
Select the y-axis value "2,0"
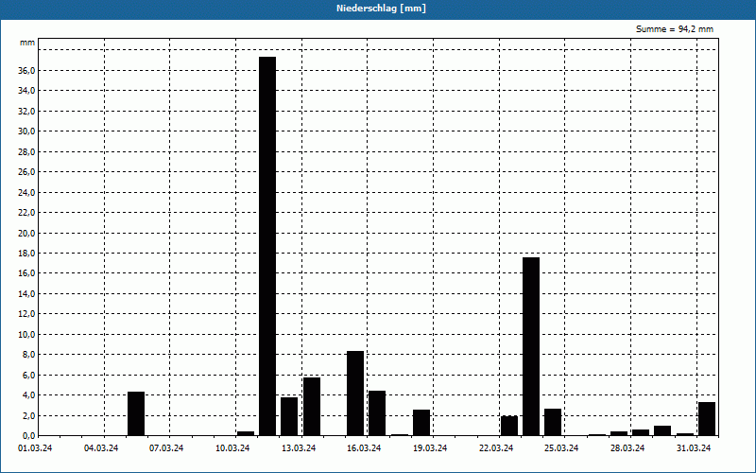28,415
